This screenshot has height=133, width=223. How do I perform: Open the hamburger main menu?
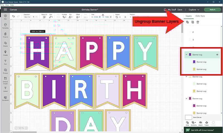point(5,9)
